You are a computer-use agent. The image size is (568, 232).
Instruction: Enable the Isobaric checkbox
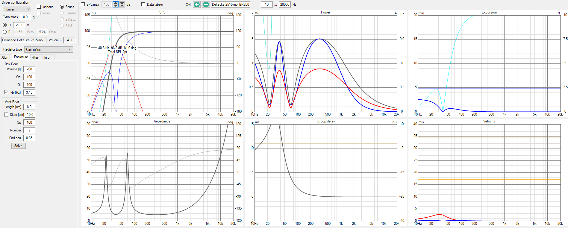coord(39,7)
